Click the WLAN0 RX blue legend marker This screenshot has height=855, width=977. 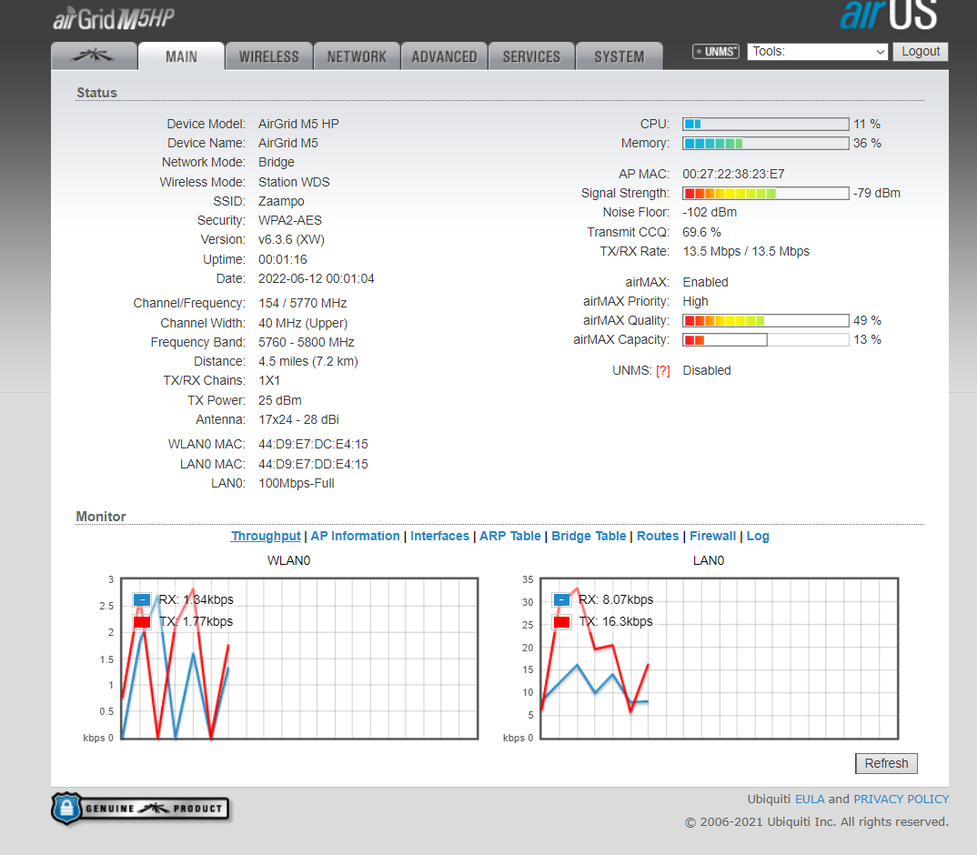142,599
